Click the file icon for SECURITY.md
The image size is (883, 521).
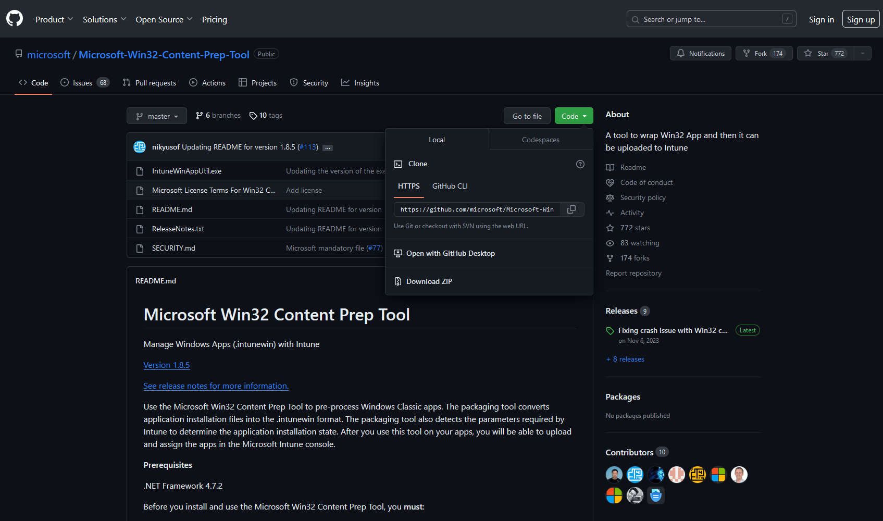[140, 249]
